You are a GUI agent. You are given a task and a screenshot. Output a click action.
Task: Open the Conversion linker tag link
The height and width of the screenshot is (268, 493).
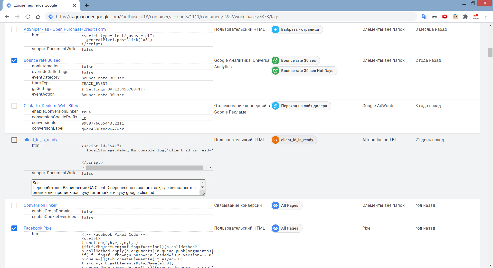[x=40, y=205]
